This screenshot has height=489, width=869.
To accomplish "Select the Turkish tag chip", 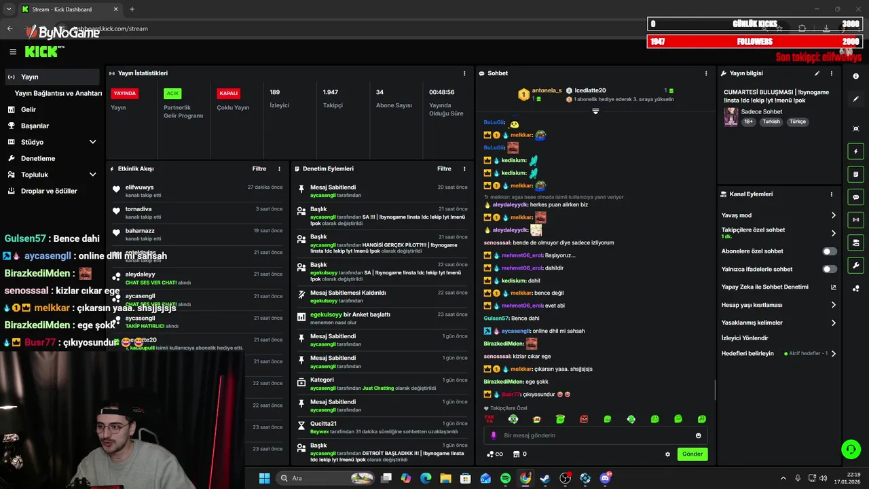I will [771, 122].
